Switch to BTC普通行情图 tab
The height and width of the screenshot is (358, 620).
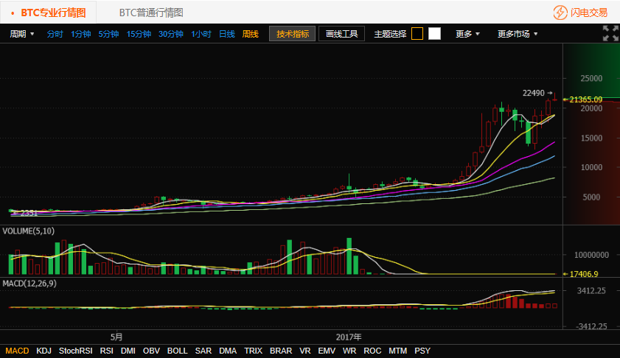click(151, 13)
